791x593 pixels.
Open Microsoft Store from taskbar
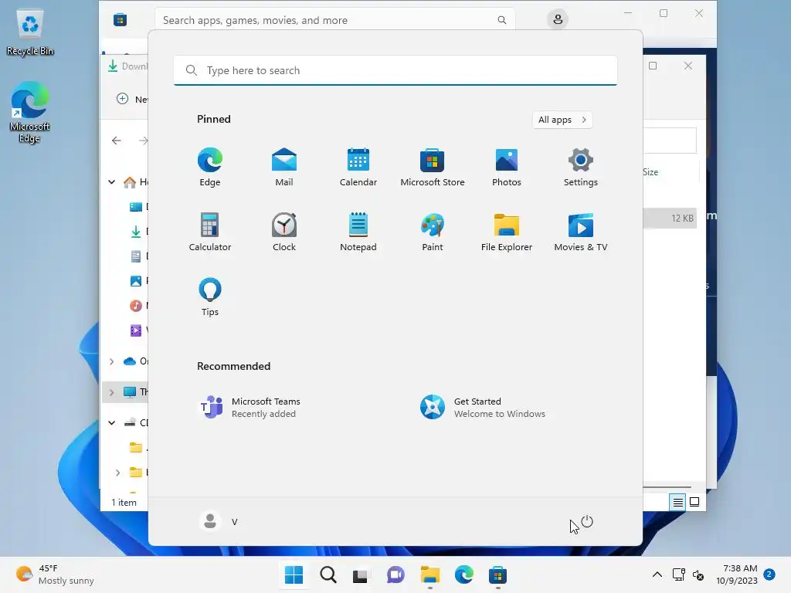coord(497,574)
